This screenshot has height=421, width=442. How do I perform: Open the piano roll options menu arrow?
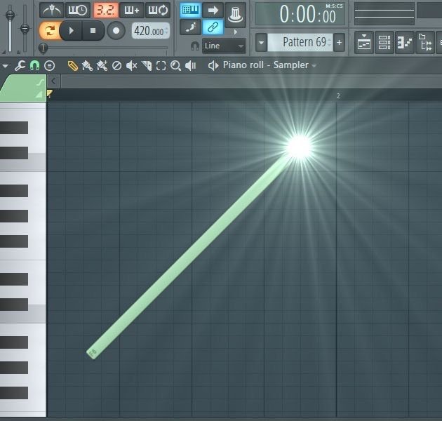6,65
